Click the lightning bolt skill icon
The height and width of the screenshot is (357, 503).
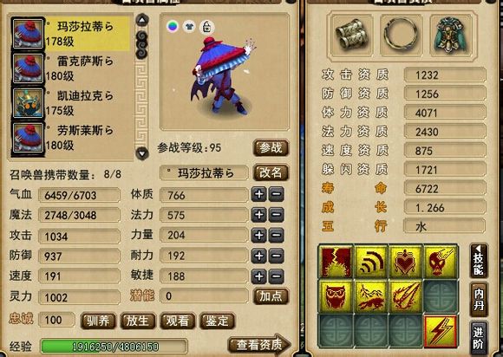coord(441,331)
